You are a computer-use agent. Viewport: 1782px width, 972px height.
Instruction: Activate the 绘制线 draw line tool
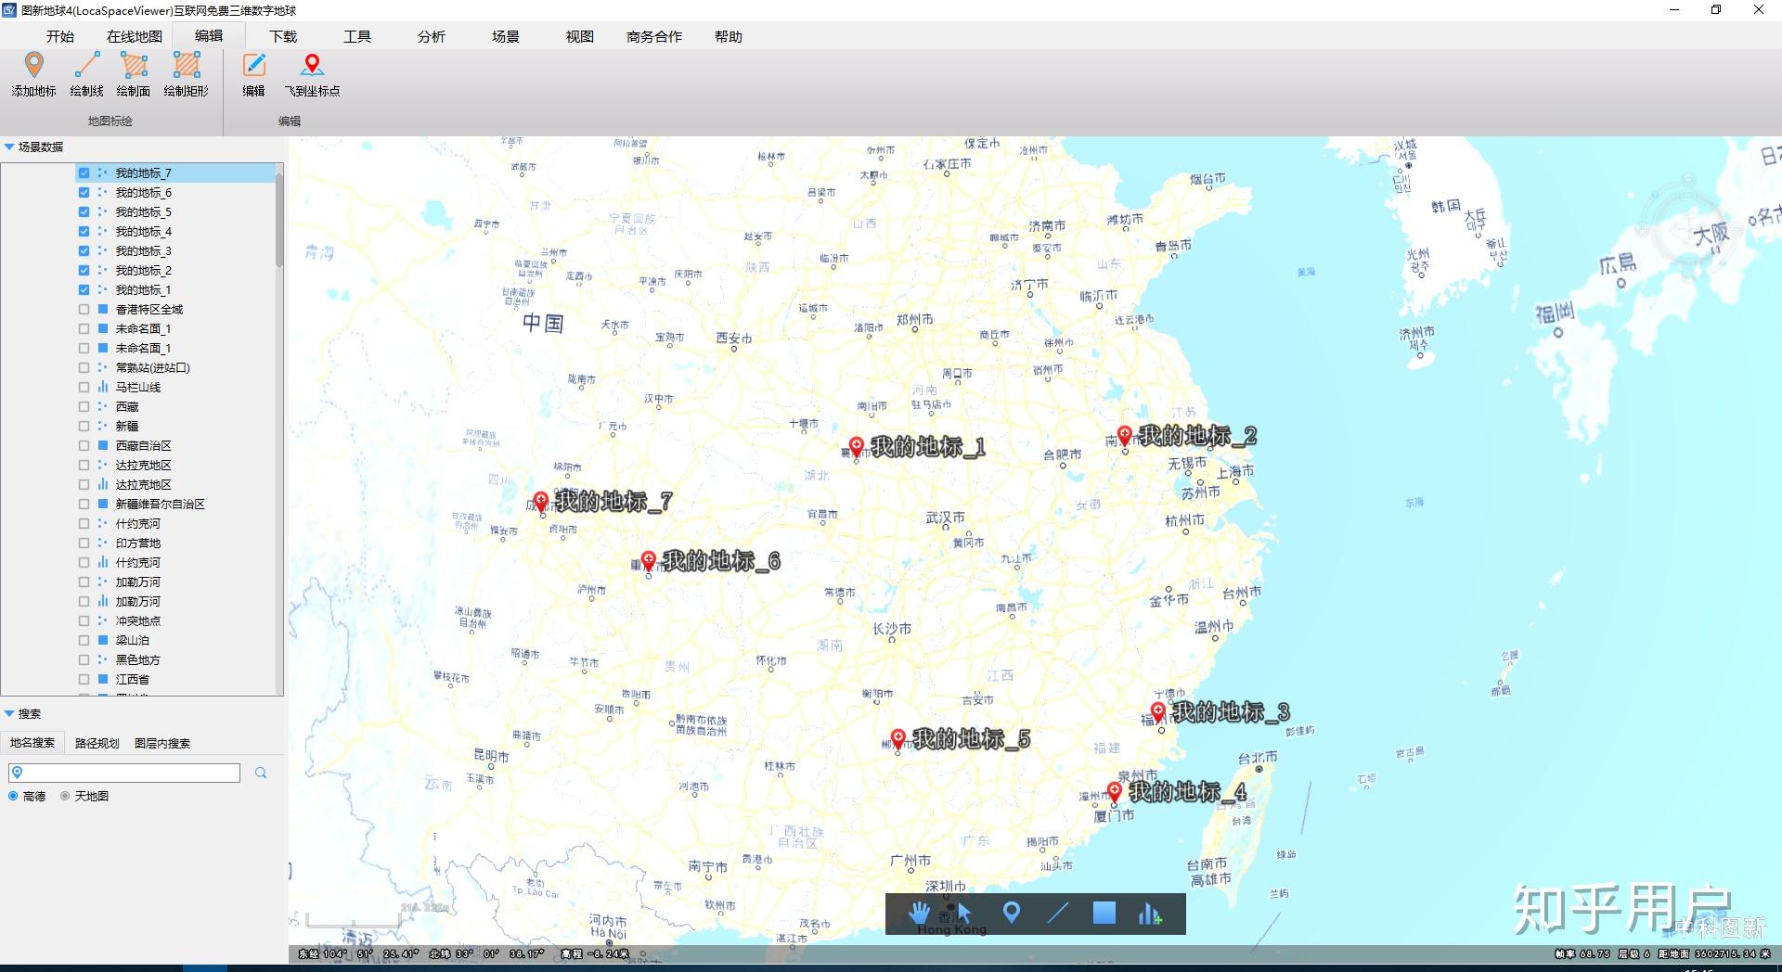[x=86, y=74]
